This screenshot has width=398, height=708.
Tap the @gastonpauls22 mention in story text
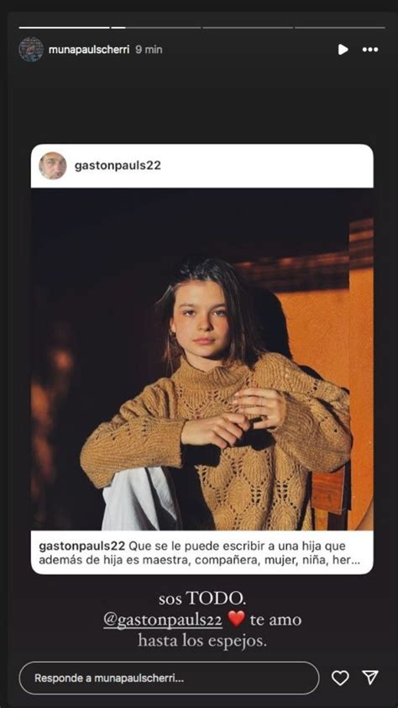click(163, 620)
